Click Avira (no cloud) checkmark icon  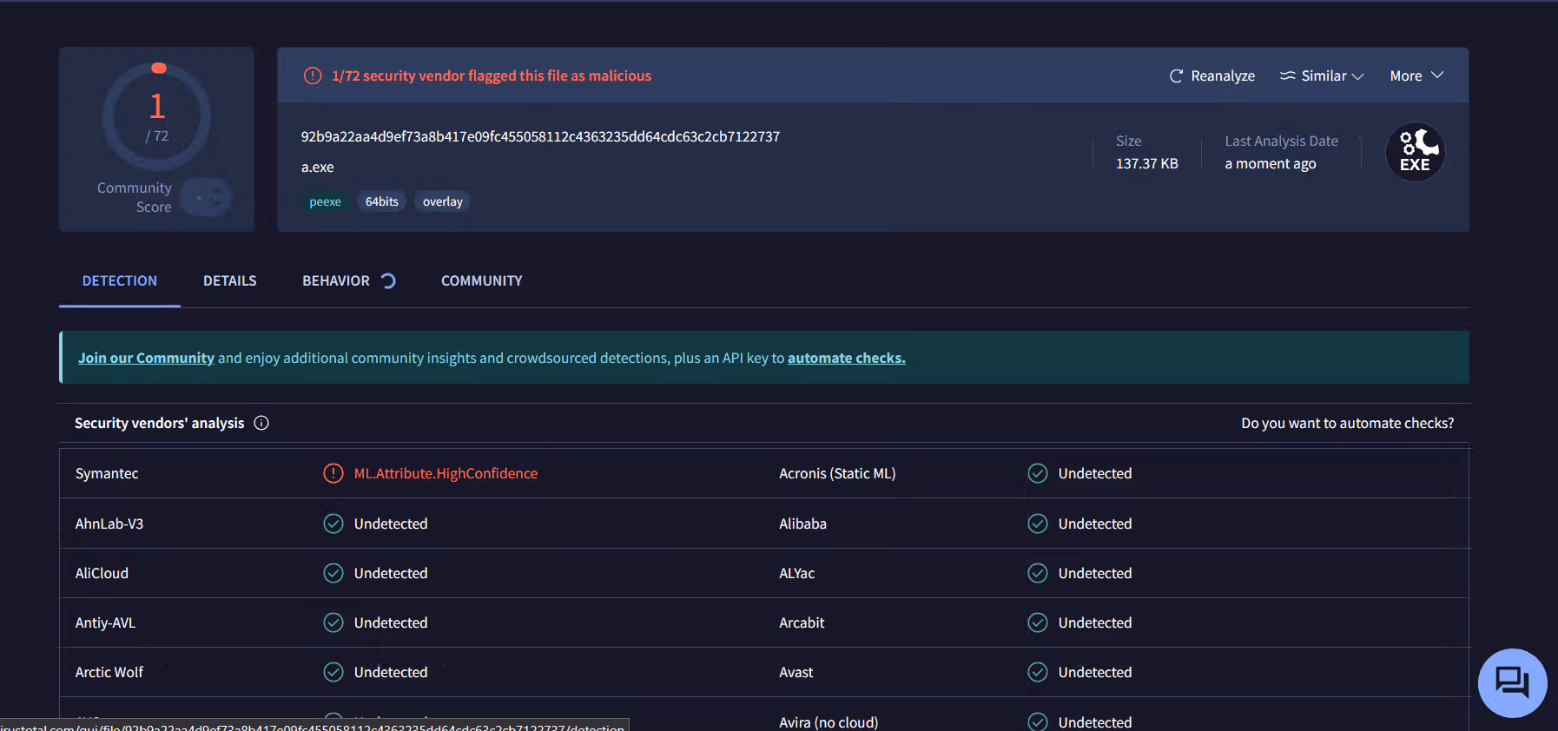click(x=1038, y=721)
